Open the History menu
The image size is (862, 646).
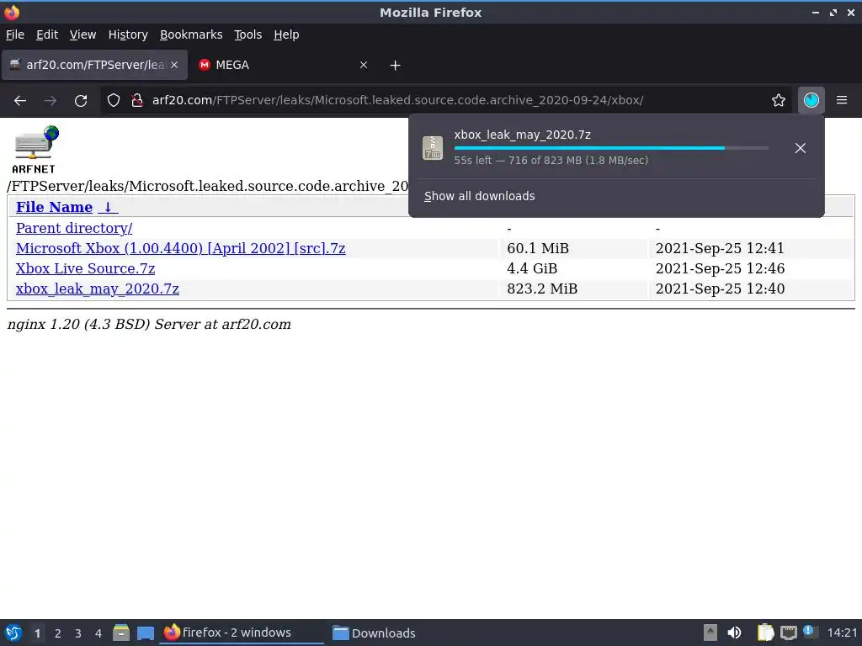click(x=128, y=34)
